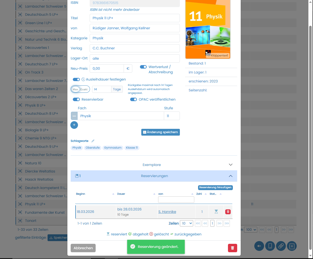The width and height of the screenshot is (313, 259).
Task: Edit Schlagworte using the pencil icon
Action: pos(93,141)
